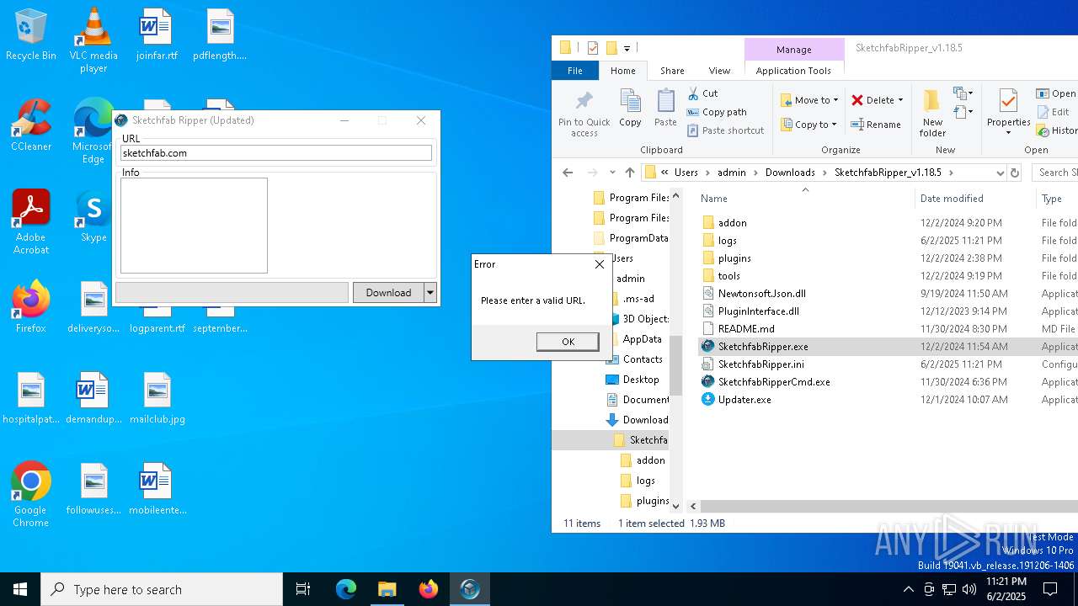Image resolution: width=1078 pixels, height=606 pixels.
Task: Open the Application Tools tab
Action: pos(793,71)
